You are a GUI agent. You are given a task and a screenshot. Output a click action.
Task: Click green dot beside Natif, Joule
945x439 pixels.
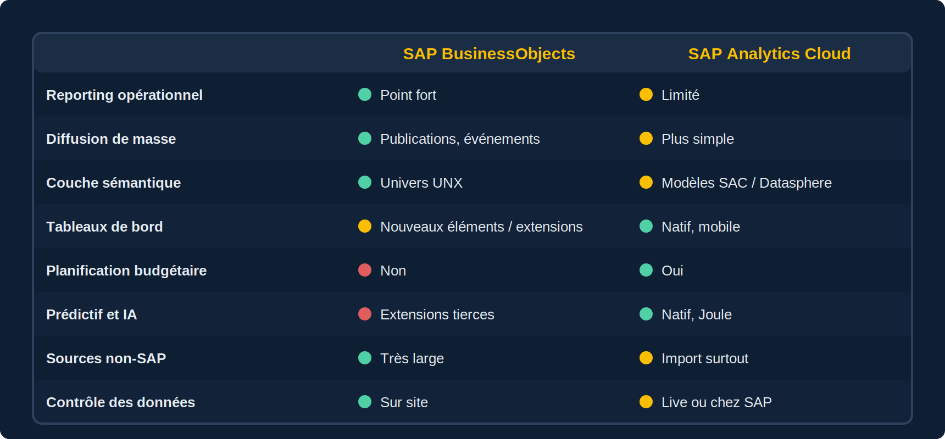pos(646,314)
